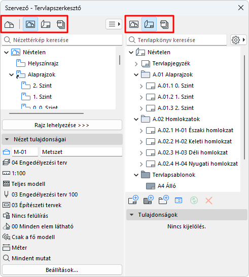This screenshot has height=277, width=249.
Task: Collapse Névtelen in the layout book tree
Action: pos(131,52)
